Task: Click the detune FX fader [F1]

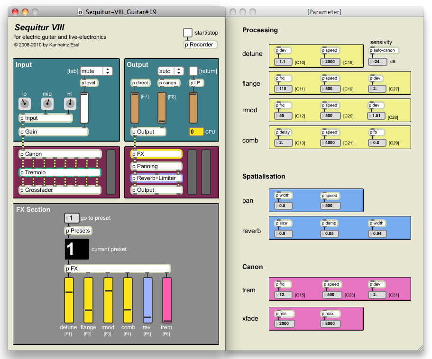Action: pos(69,300)
